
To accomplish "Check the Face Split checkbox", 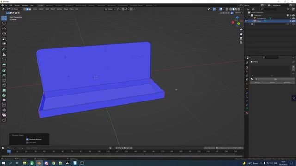I will click(27, 142).
